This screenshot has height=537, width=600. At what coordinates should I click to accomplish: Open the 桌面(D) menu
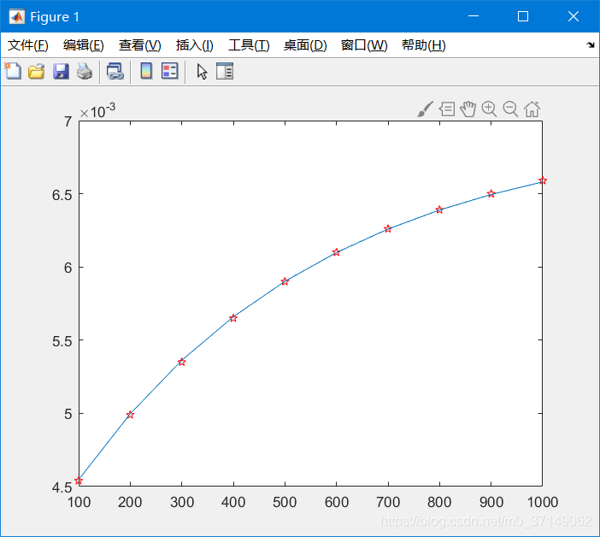click(x=305, y=45)
